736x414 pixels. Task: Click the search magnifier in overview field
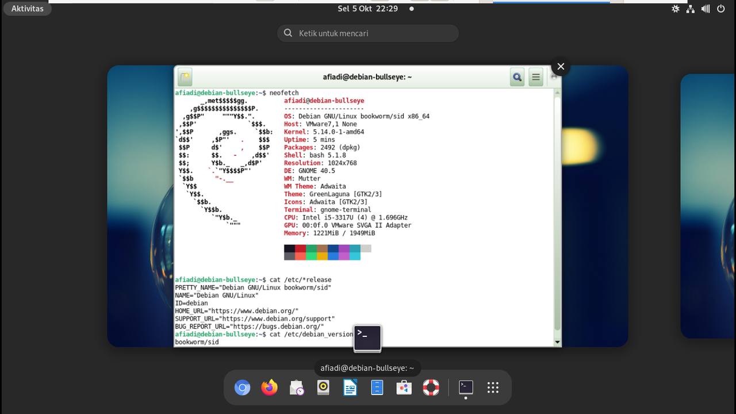(x=289, y=33)
